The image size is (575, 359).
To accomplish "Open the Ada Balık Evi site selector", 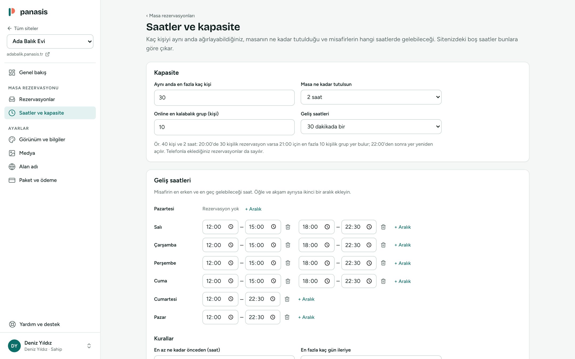I will (x=50, y=41).
